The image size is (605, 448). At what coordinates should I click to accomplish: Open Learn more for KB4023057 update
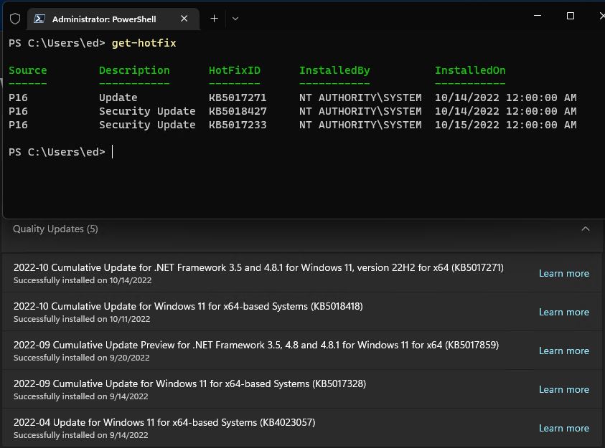(x=564, y=428)
